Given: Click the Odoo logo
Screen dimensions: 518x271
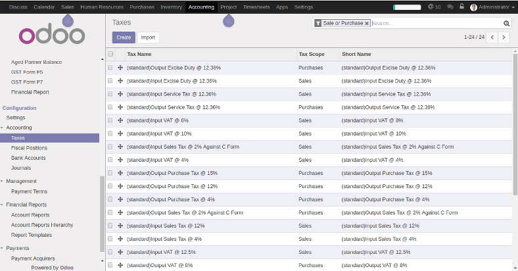Looking at the screenshot, I should click(x=52, y=34).
